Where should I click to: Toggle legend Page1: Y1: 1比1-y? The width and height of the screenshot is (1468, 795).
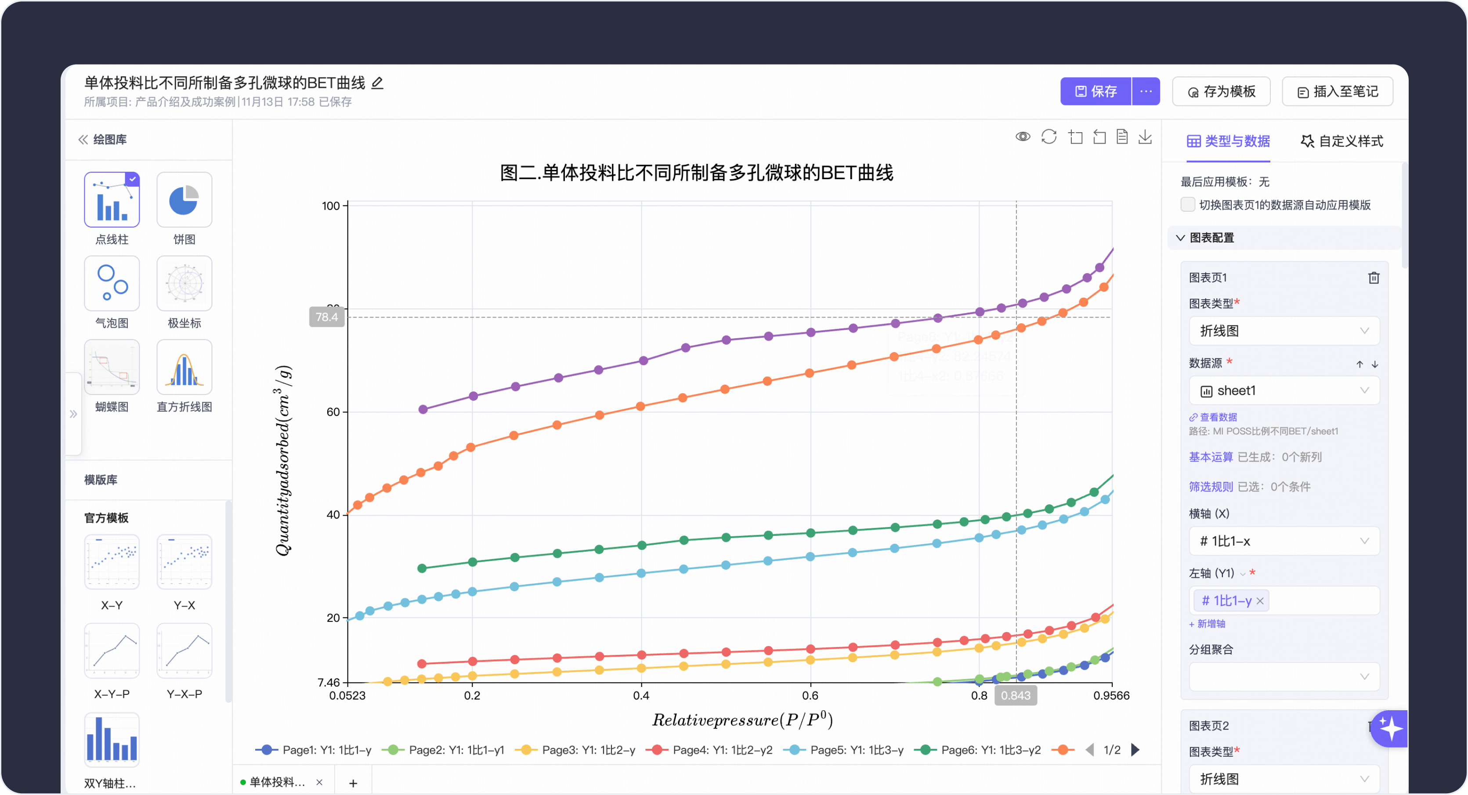tap(314, 750)
